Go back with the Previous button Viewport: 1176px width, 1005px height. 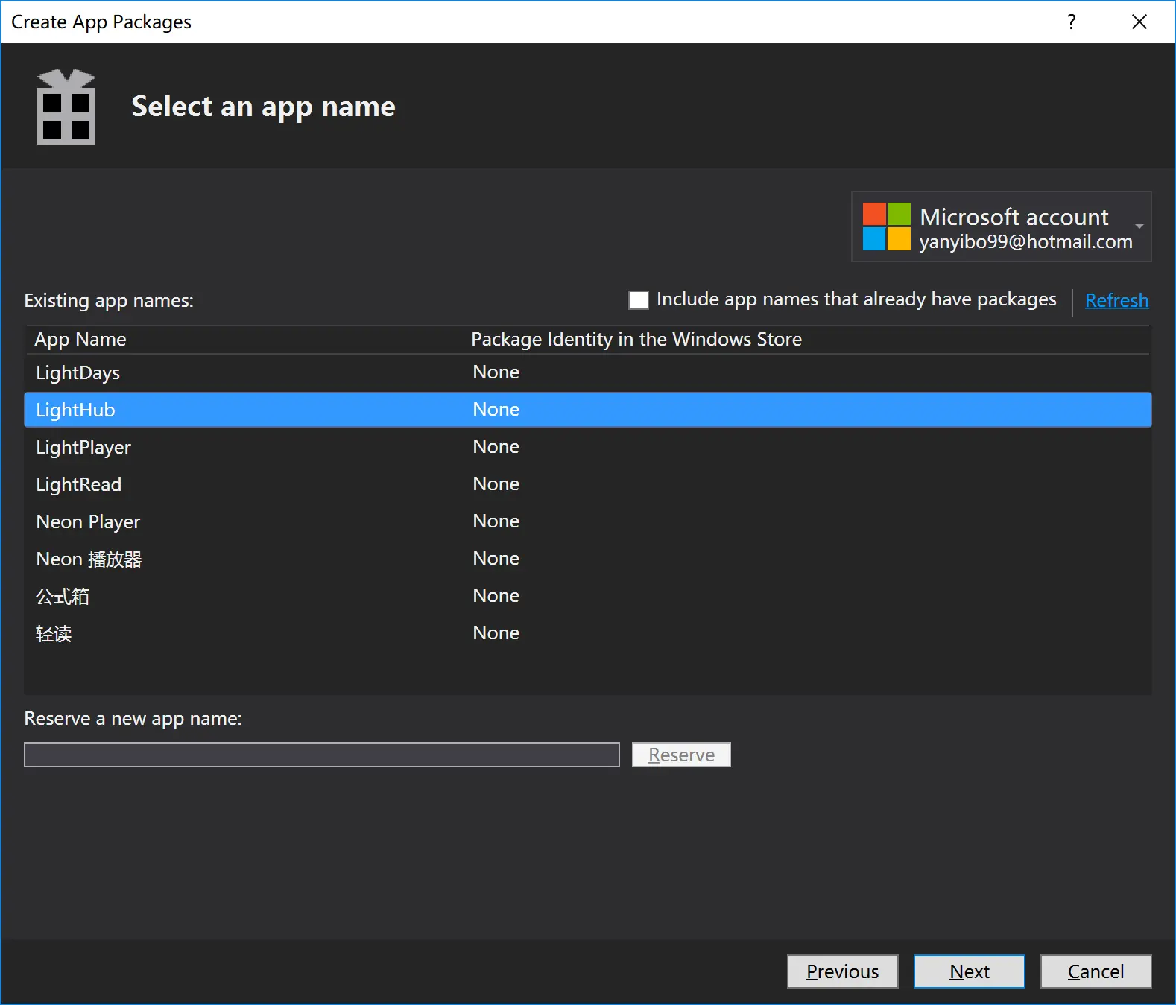coord(842,971)
